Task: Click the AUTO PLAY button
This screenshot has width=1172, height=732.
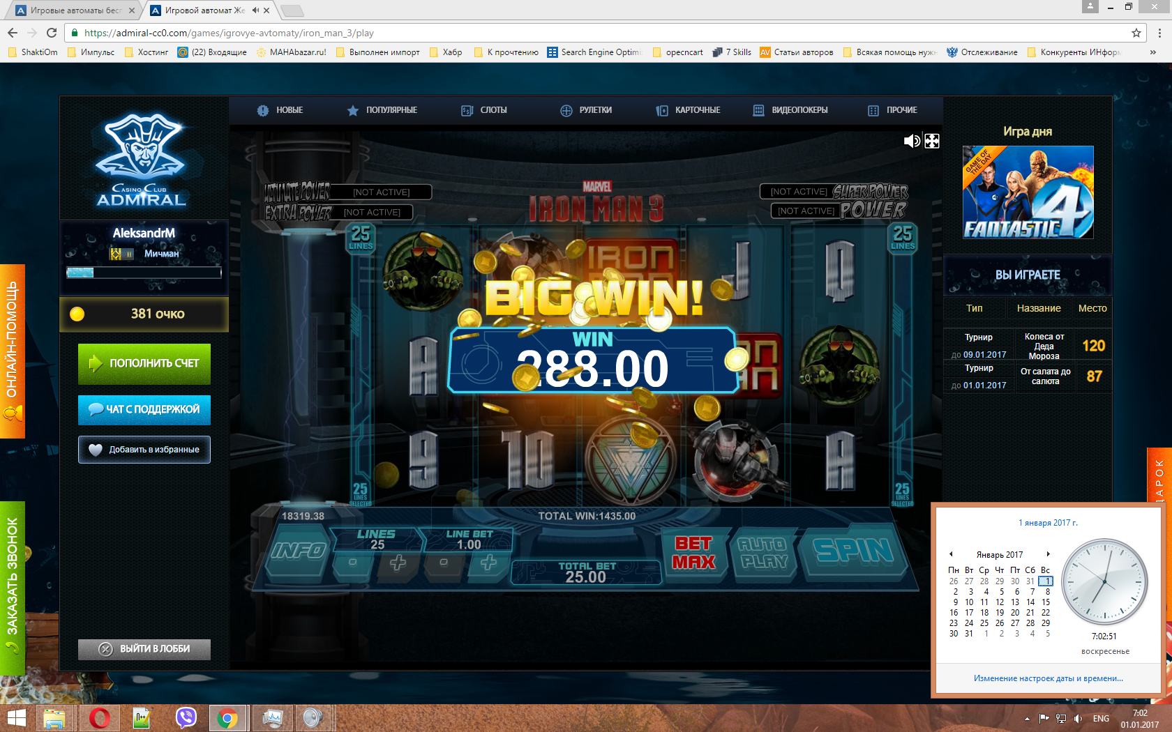Action: (763, 553)
